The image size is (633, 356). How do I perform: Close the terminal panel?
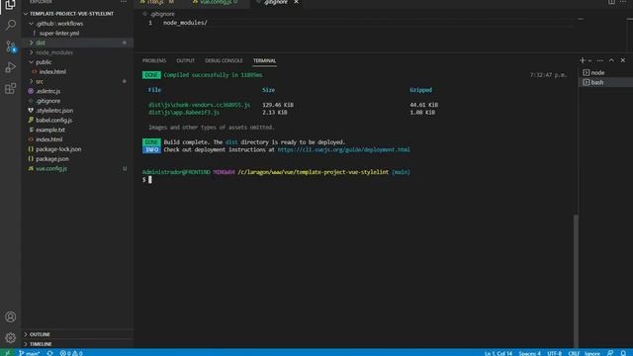click(623, 60)
